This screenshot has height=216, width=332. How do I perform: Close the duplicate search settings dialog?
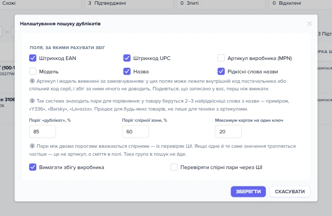[310, 24]
